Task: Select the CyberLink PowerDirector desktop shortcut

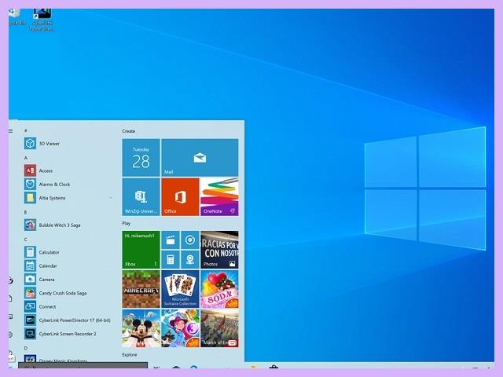Action: (x=42, y=20)
